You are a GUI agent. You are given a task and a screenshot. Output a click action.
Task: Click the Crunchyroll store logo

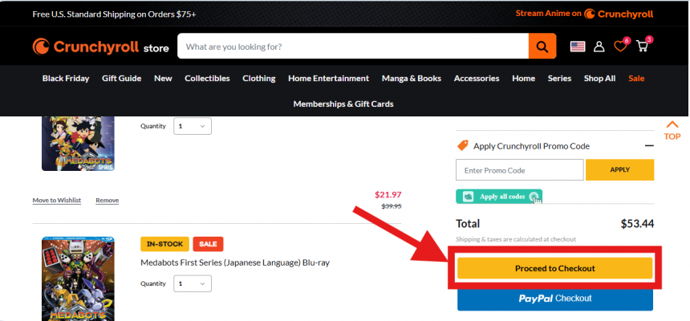(100, 47)
